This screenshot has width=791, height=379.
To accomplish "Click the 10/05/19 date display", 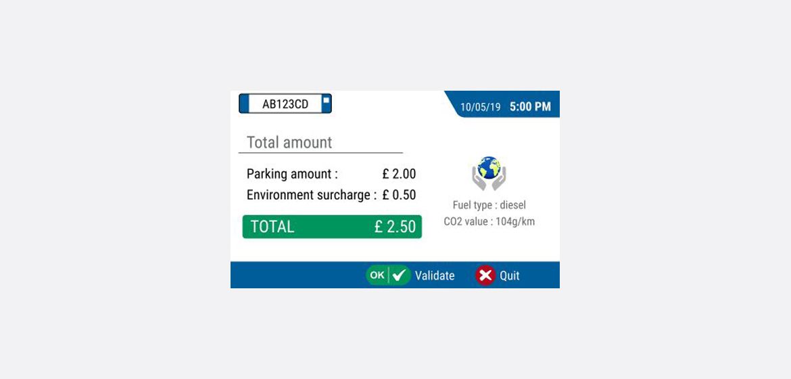I will click(480, 107).
